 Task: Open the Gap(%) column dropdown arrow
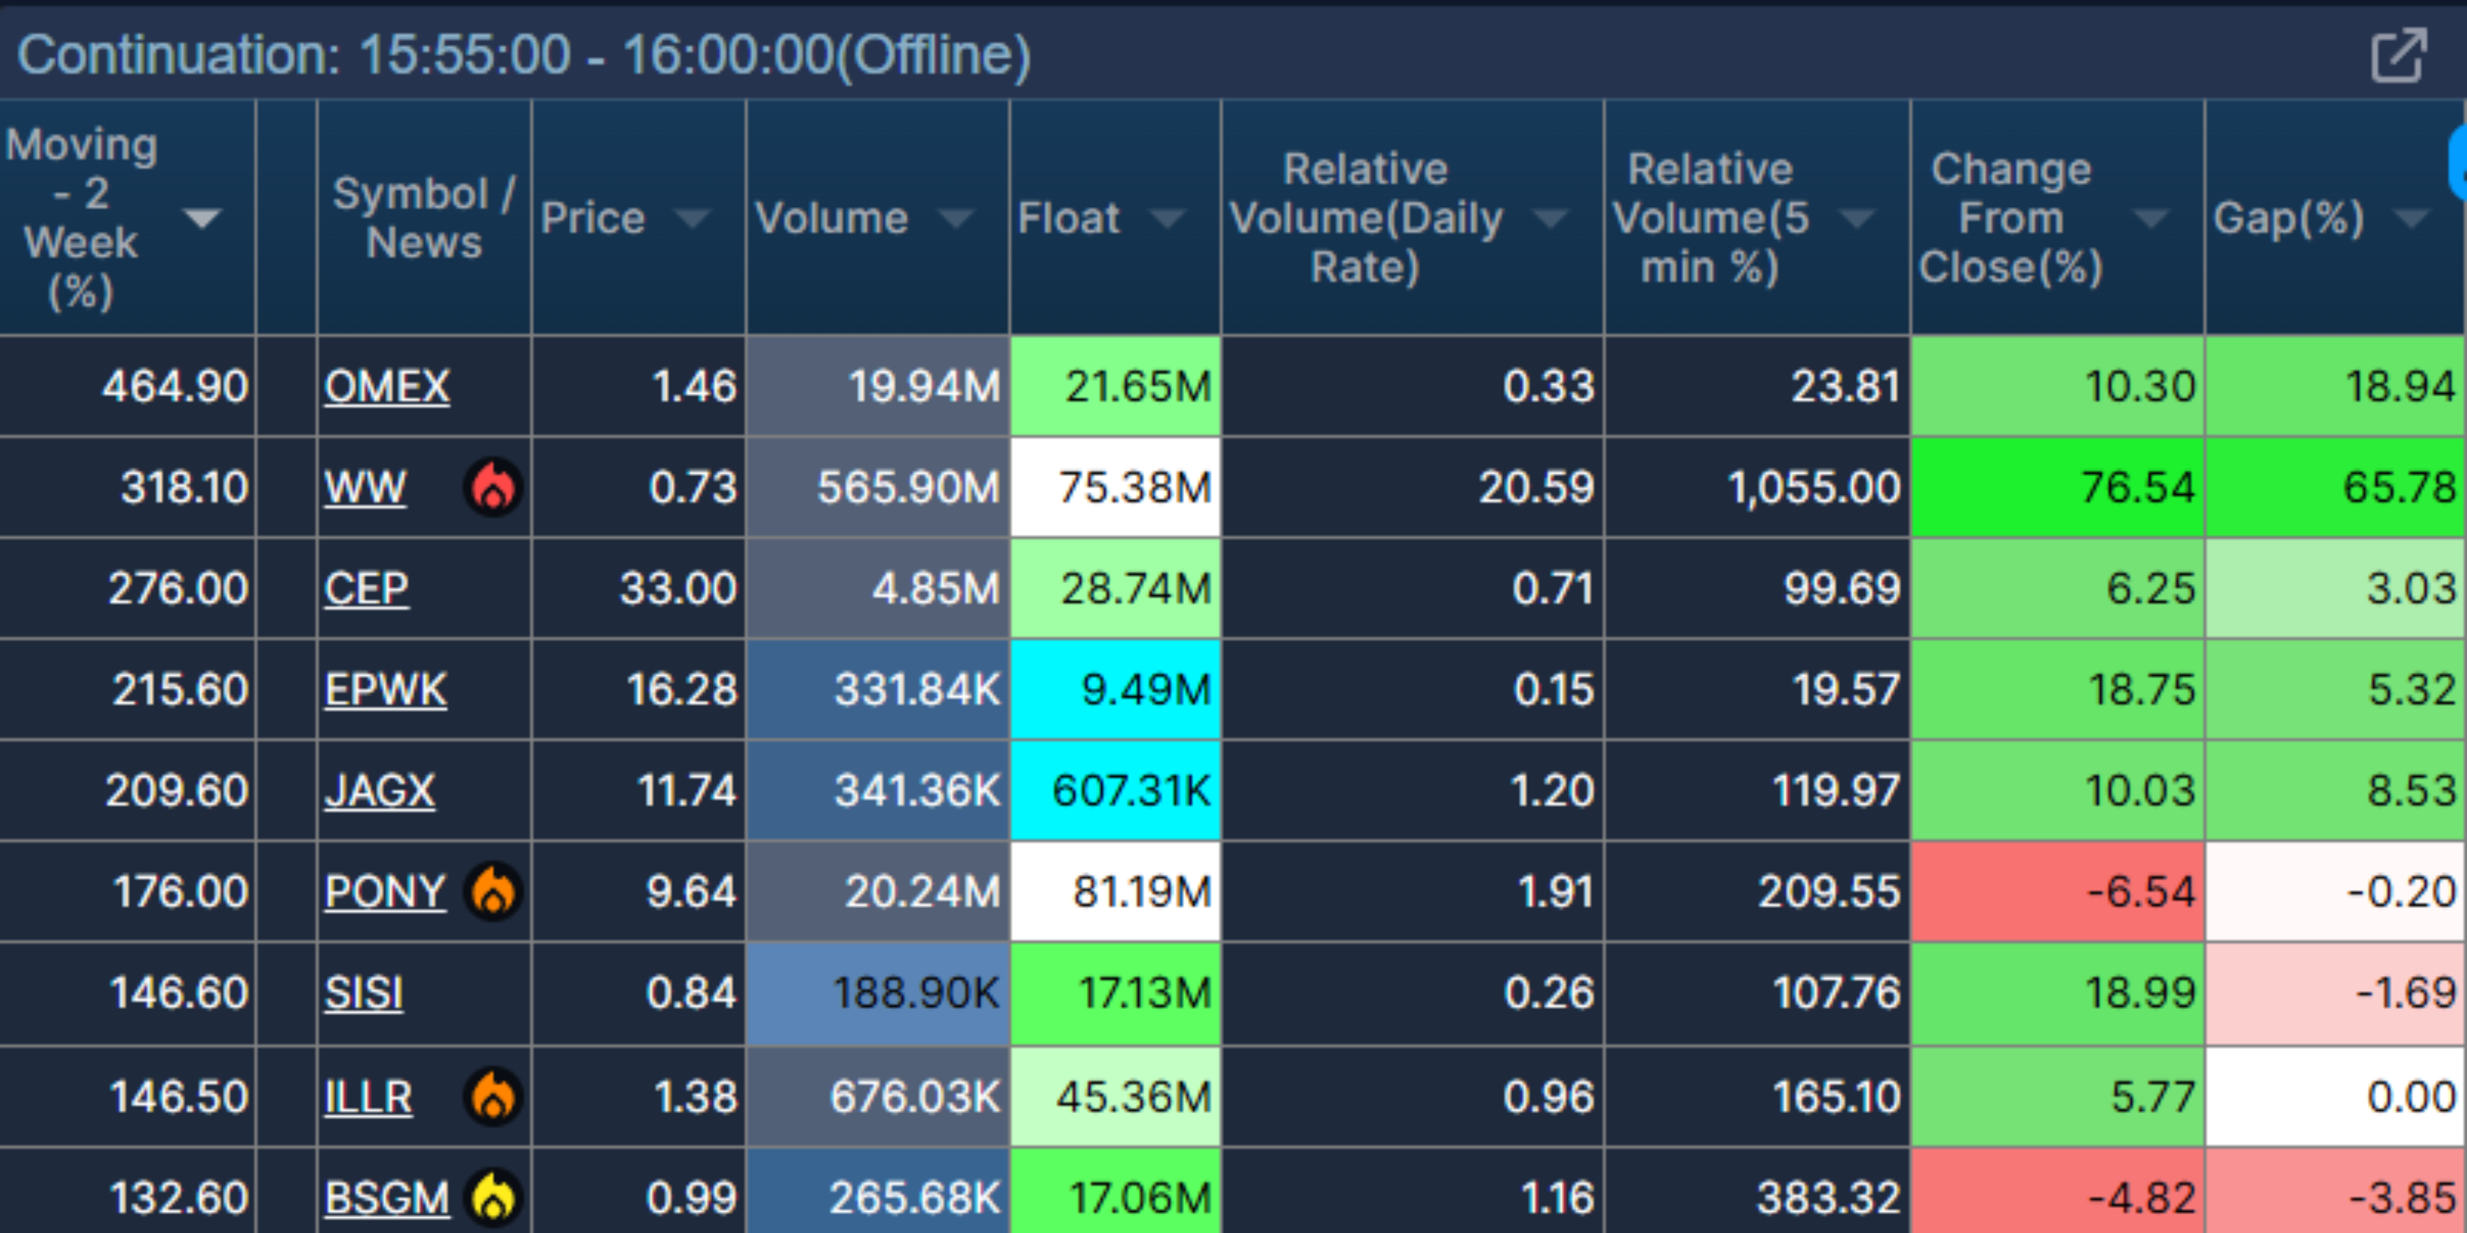tap(2411, 219)
